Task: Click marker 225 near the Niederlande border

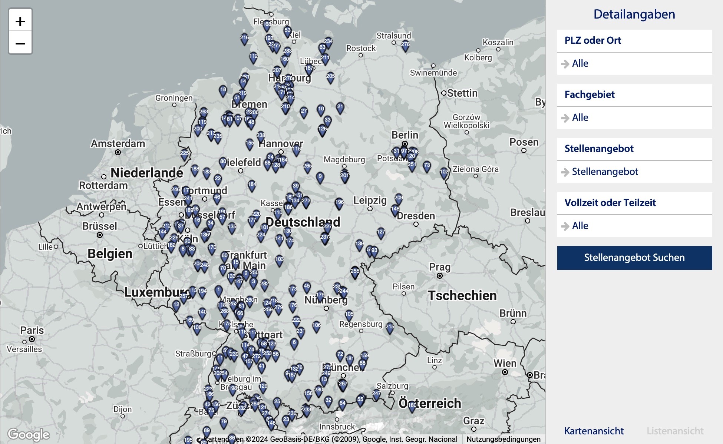Action: (184, 153)
